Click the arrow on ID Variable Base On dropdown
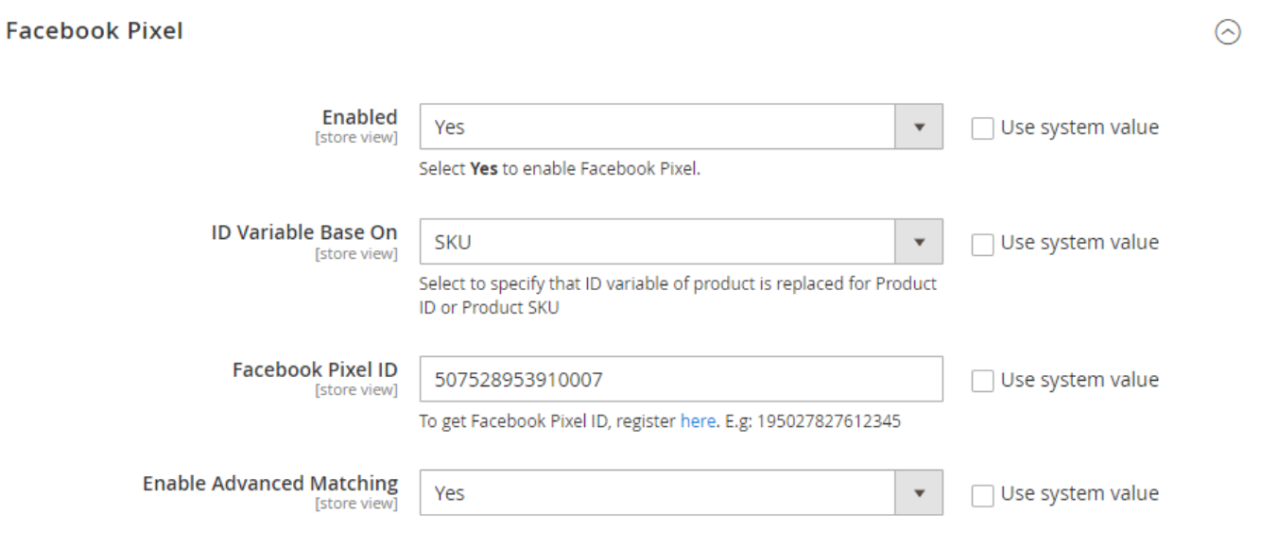 click(919, 242)
